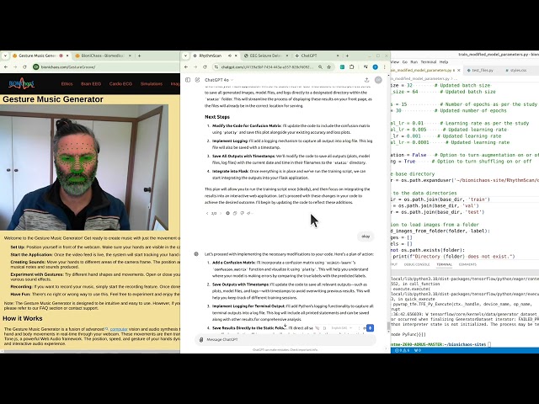Open the Chrome extensions puzzle icon
Image resolution: width=539 pixels, height=404 pixels.
351,67
